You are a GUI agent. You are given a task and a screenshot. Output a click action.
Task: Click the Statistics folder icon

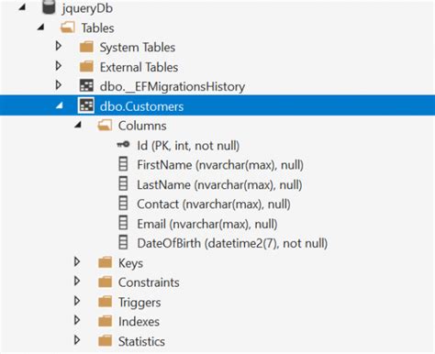(106, 341)
